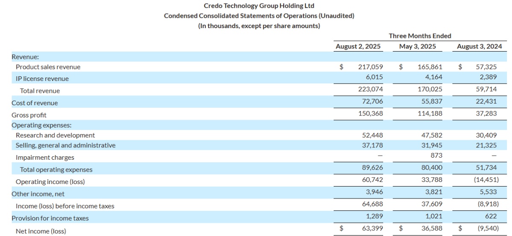Screen dimensions: 512x236
Task: Select gross profit value 37,283
Action: [x=487, y=113]
